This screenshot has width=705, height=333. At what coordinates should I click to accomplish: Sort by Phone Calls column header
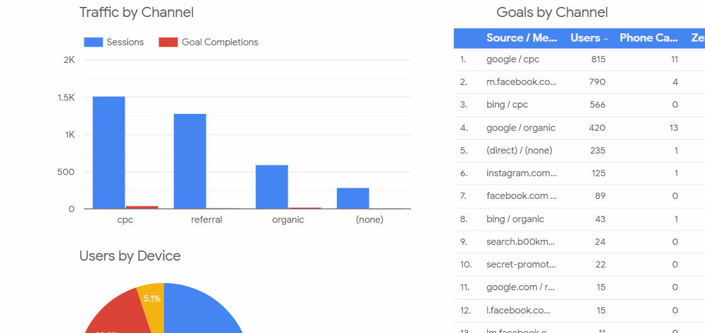tap(649, 38)
